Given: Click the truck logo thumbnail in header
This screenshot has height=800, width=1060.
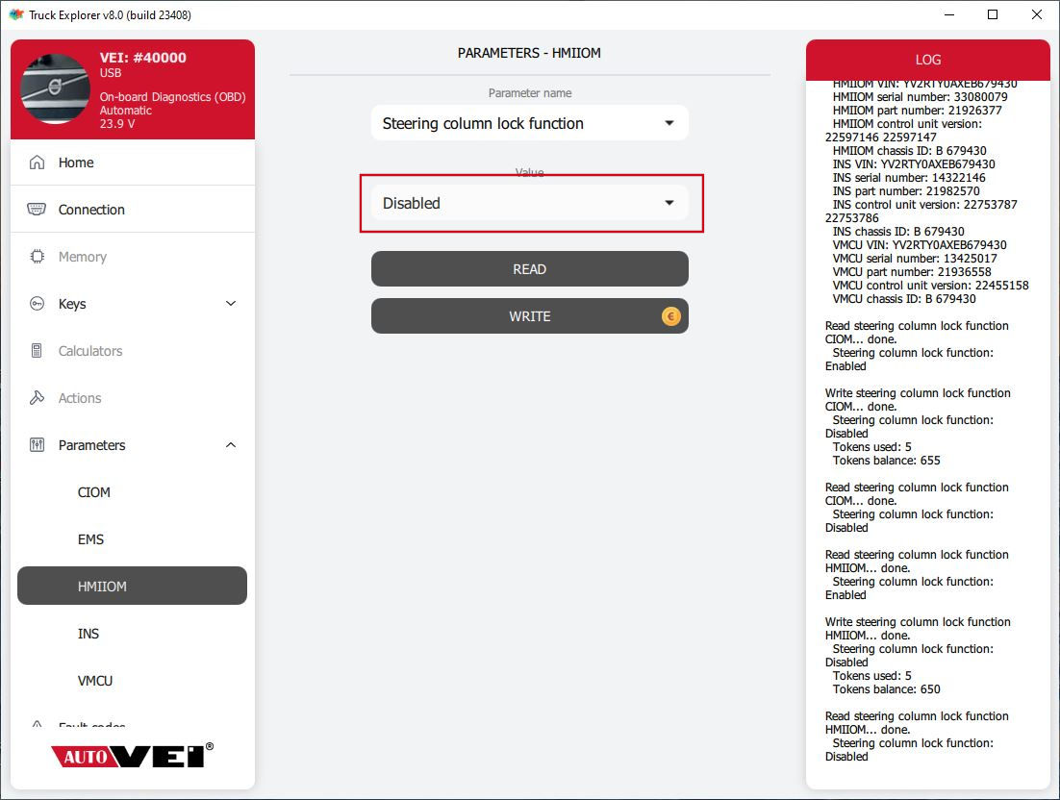Looking at the screenshot, I should [x=55, y=89].
